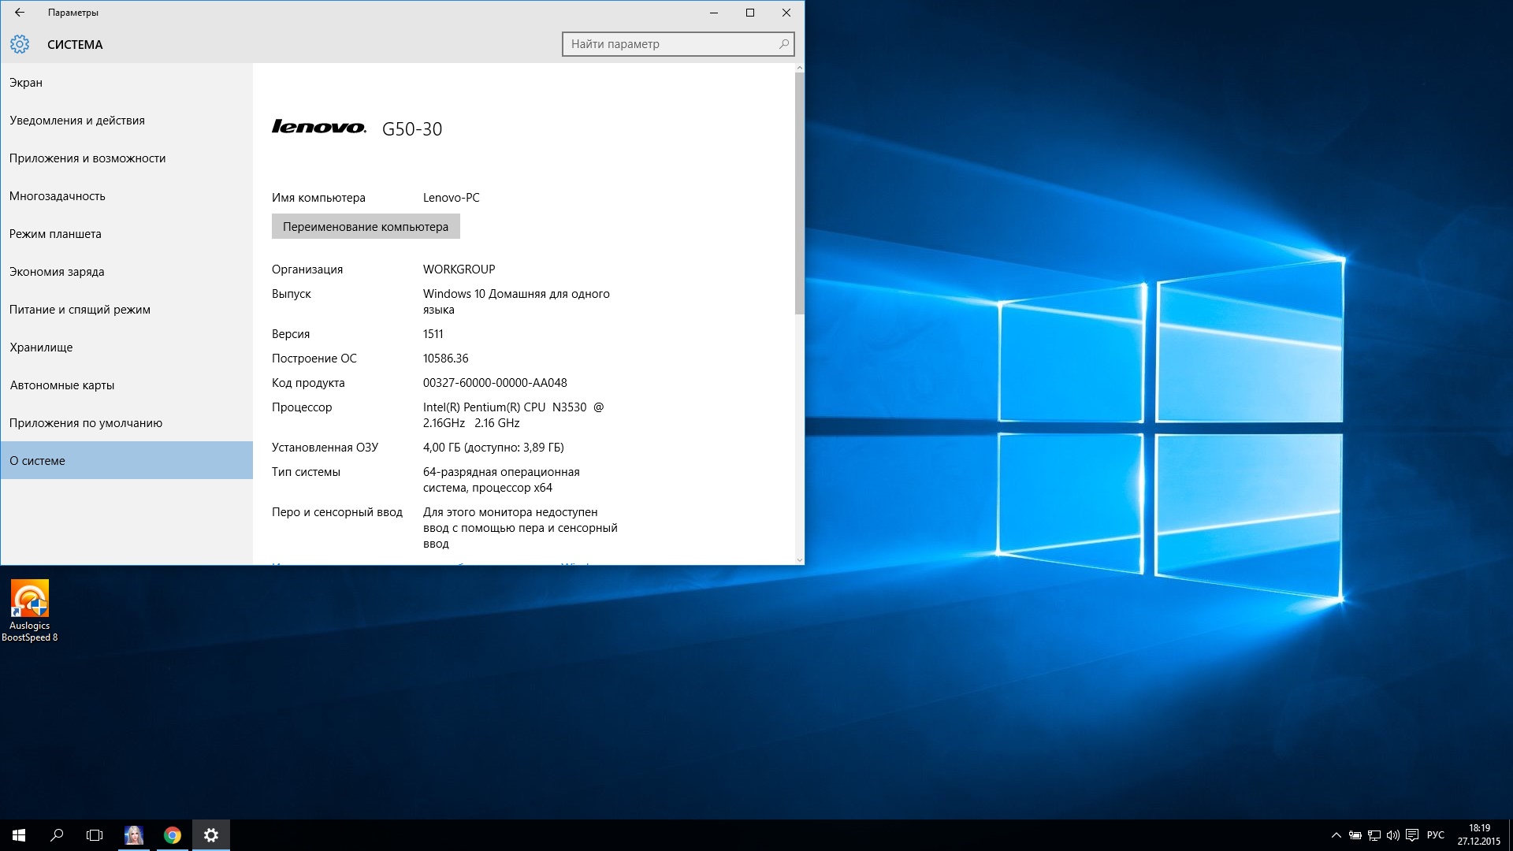Viewport: 1513px width, 851px height.
Task: Open Task View on the taskbar
Action: tap(95, 835)
